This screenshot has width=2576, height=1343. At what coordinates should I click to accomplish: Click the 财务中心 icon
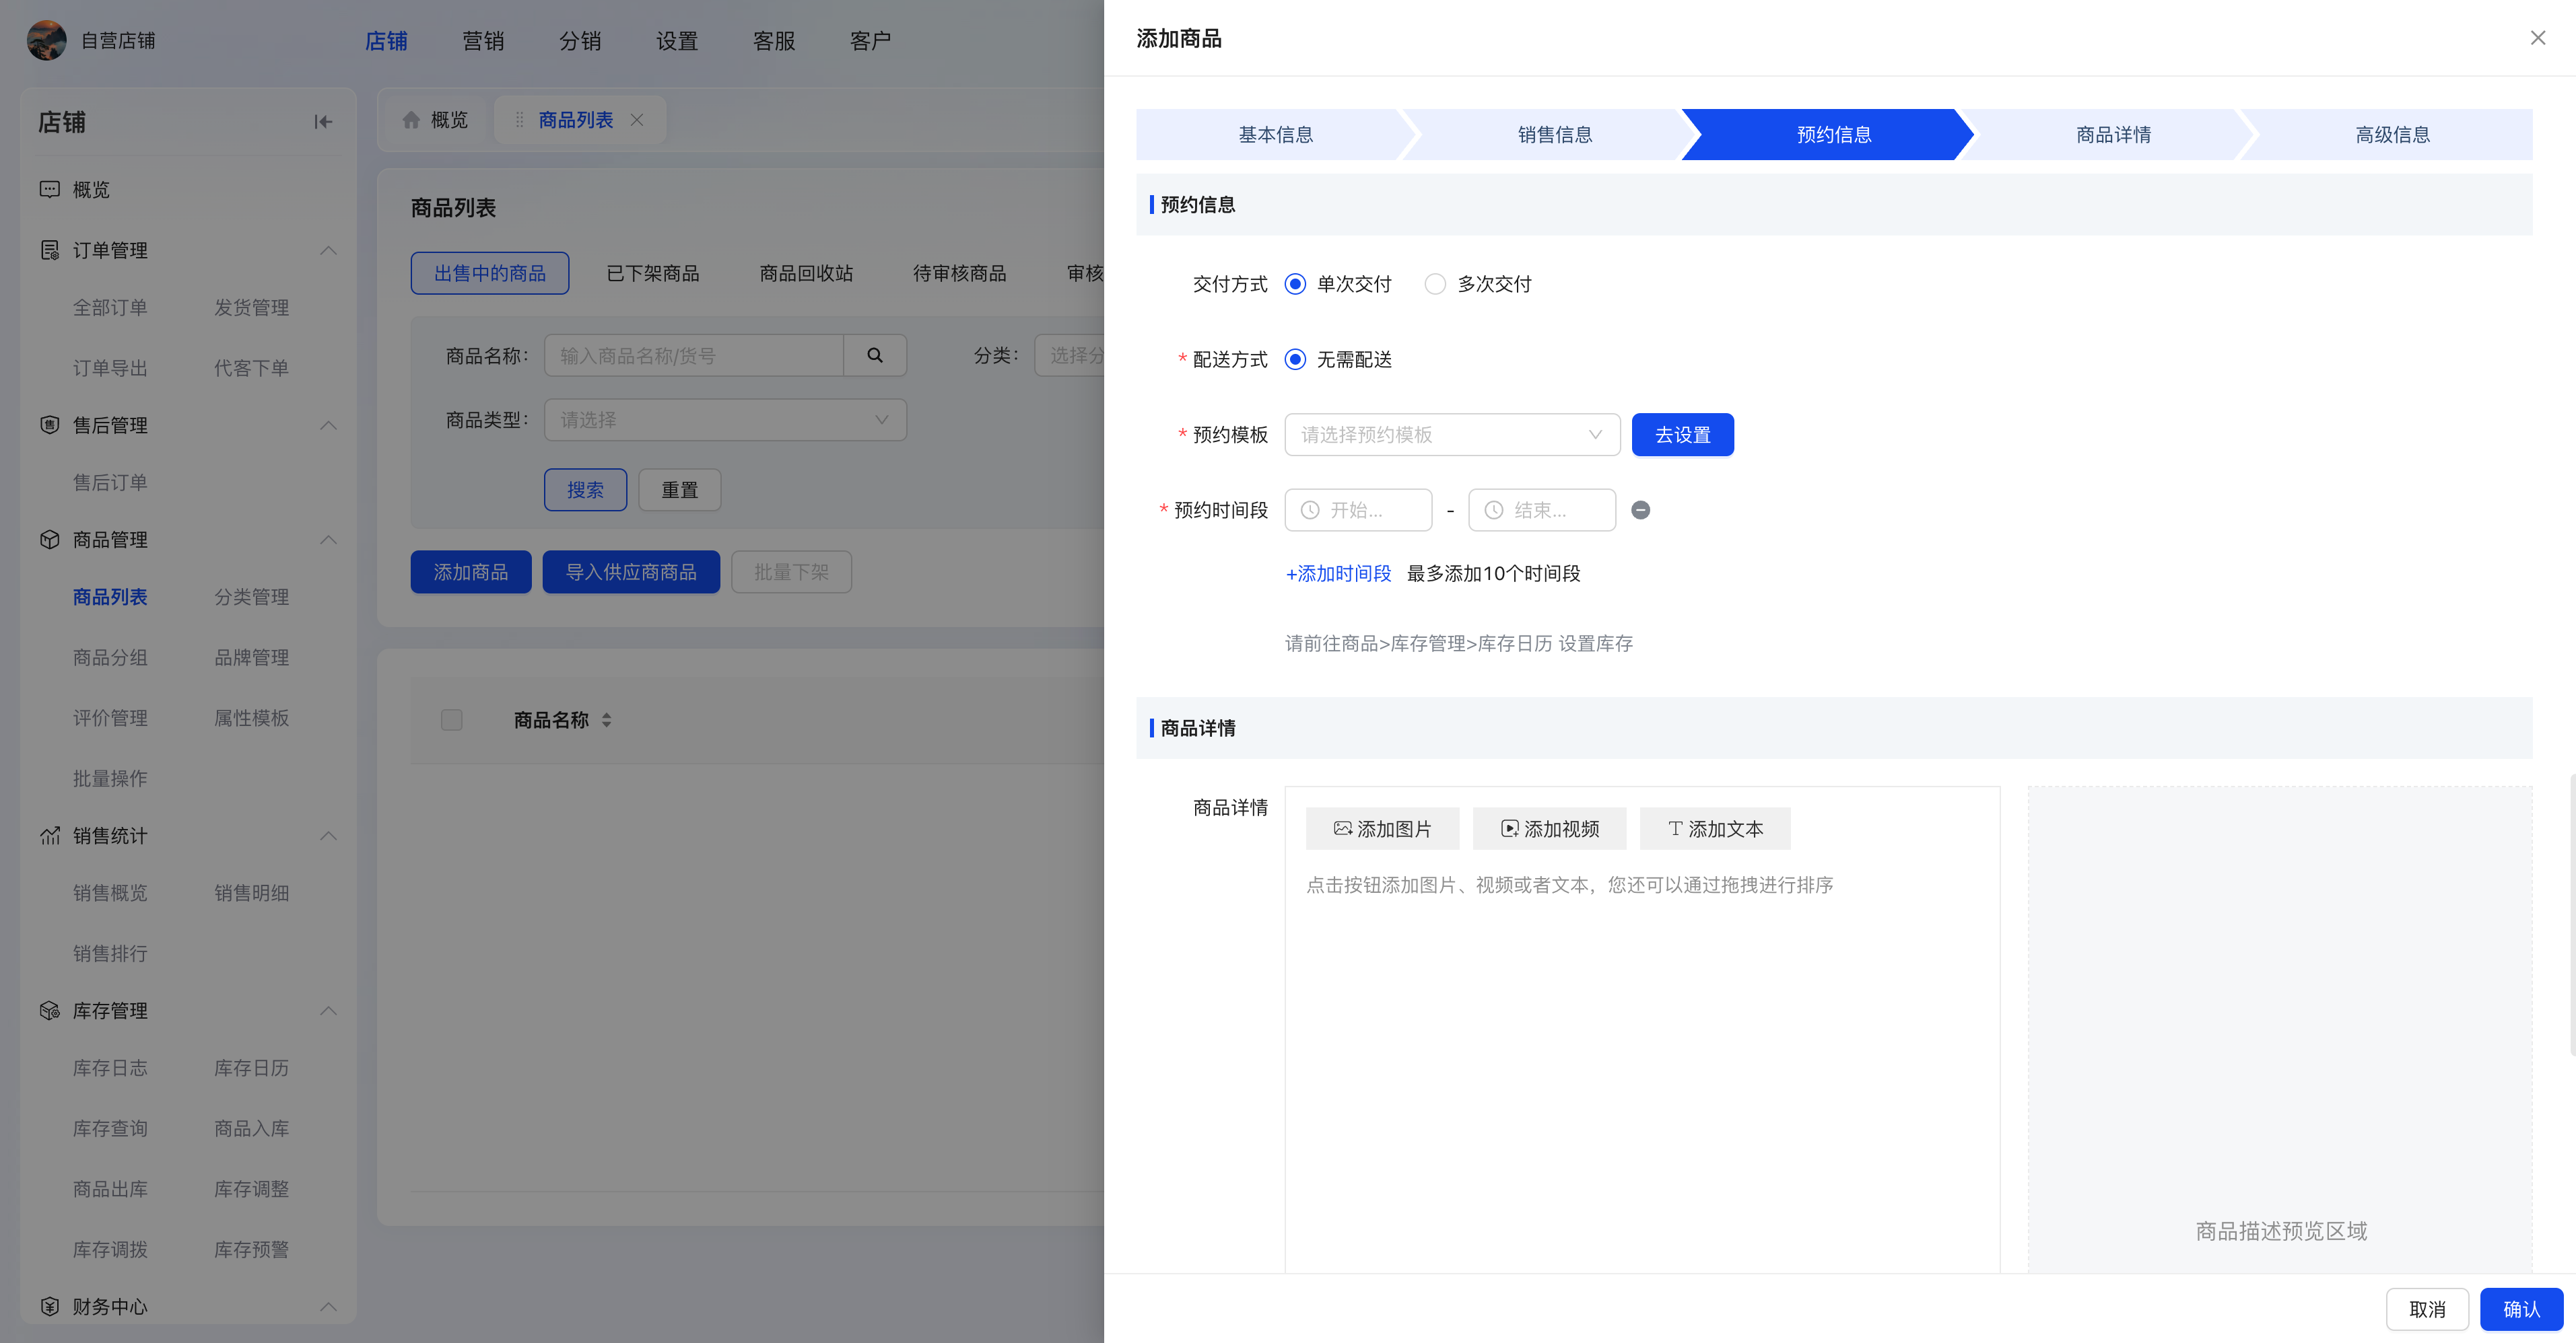[49, 1306]
